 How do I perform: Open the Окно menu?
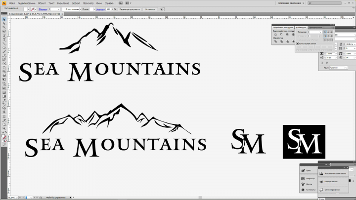click(x=99, y=3)
